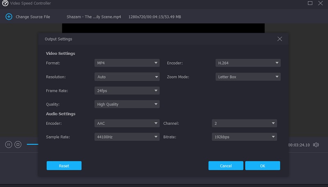Viewport: 328px width, 187px height.
Task: Open the Bitrate 192kbps dropdown
Action: [x=244, y=137]
